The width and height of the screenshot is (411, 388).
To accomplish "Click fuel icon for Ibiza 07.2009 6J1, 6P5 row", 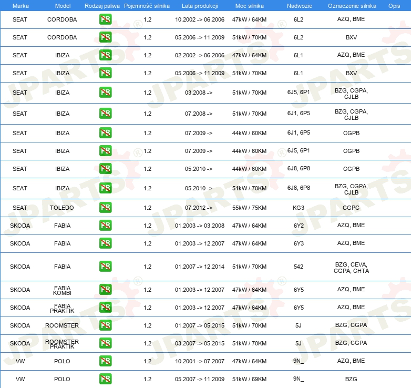I will pos(105,132).
